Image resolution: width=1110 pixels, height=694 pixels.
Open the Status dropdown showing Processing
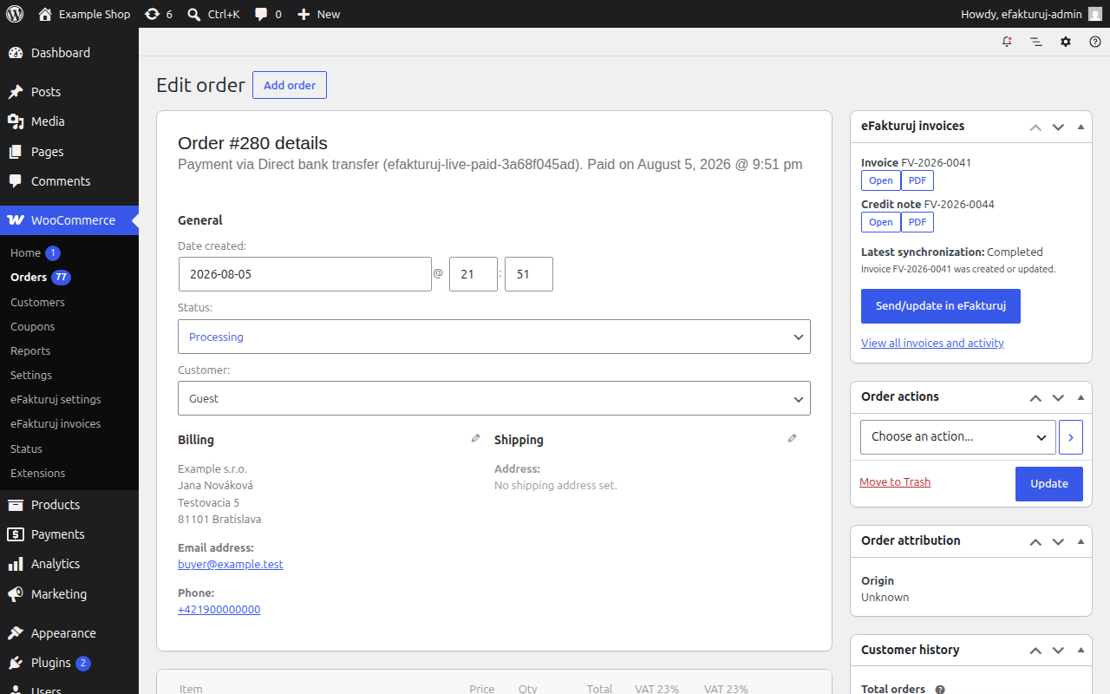pyautogui.click(x=494, y=337)
